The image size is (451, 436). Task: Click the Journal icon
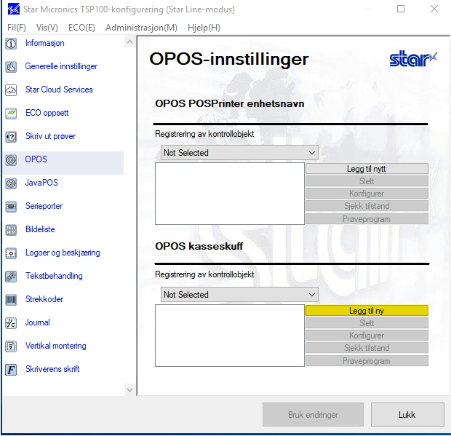[11, 323]
